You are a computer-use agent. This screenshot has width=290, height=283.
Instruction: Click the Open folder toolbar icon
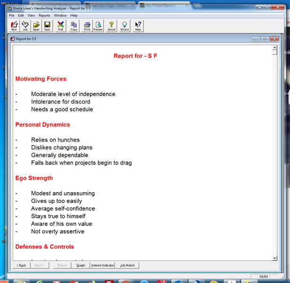[36, 26]
